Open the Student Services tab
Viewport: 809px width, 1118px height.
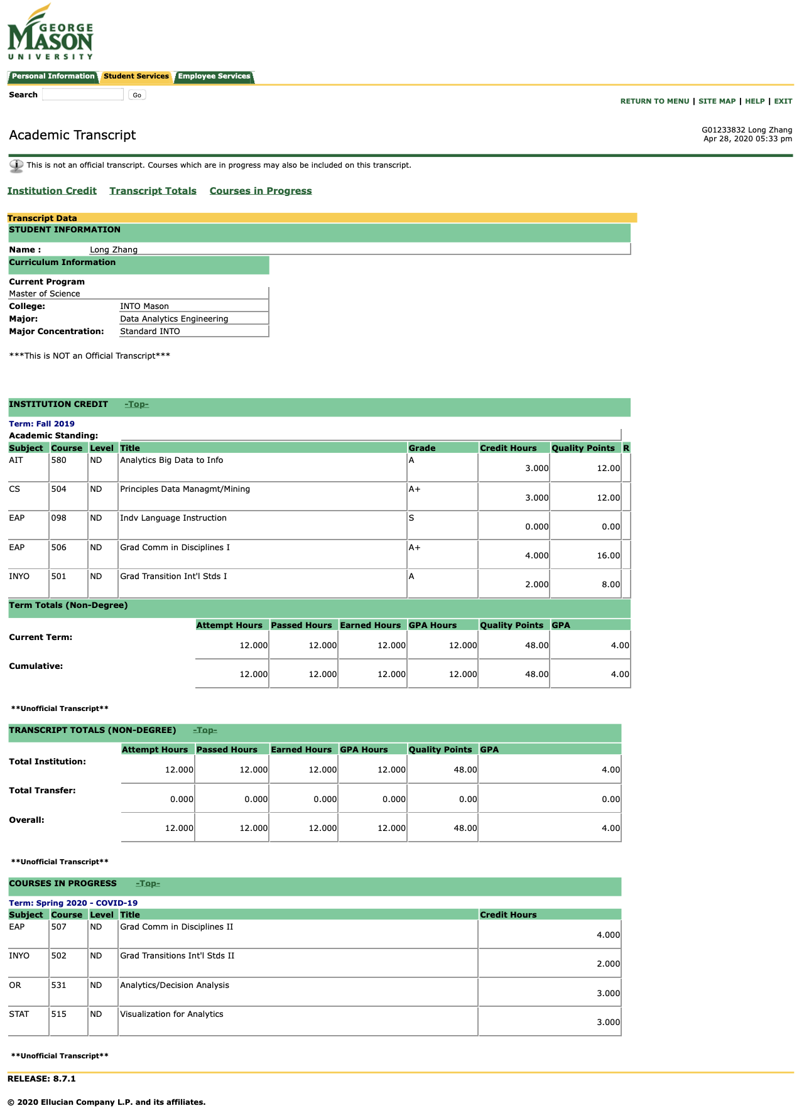[136, 77]
